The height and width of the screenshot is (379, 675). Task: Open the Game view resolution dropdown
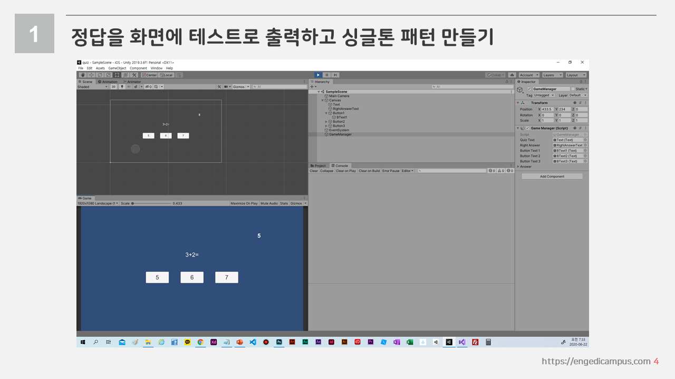click(x=98, y=203)
